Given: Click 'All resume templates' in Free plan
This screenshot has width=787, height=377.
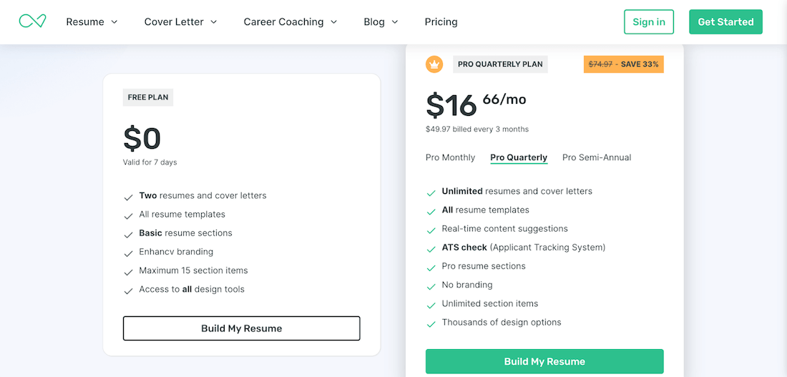Looking at the screenshot, I should click(x=182, y=215).
